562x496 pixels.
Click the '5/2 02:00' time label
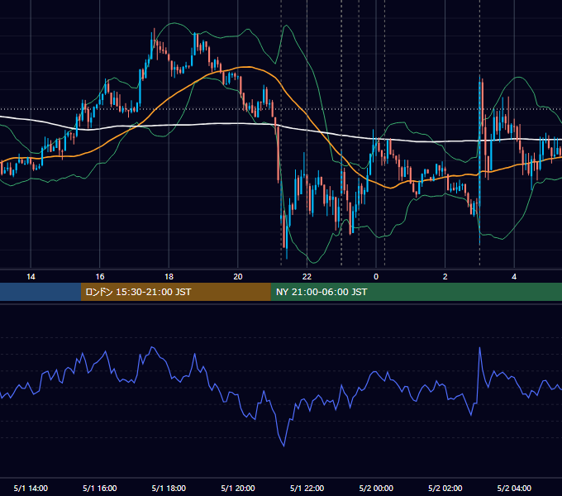(445, 488)
